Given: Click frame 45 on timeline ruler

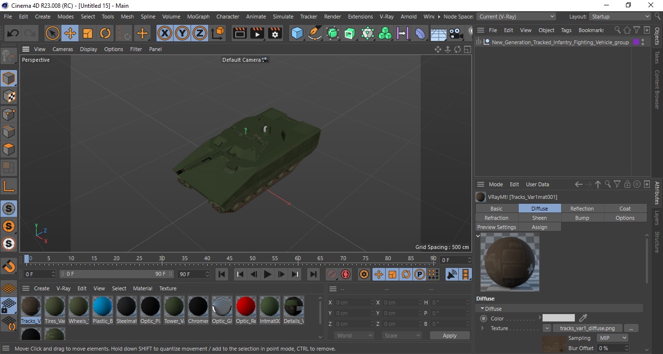Looking at the screenshot, I should [x=230, y=258].
